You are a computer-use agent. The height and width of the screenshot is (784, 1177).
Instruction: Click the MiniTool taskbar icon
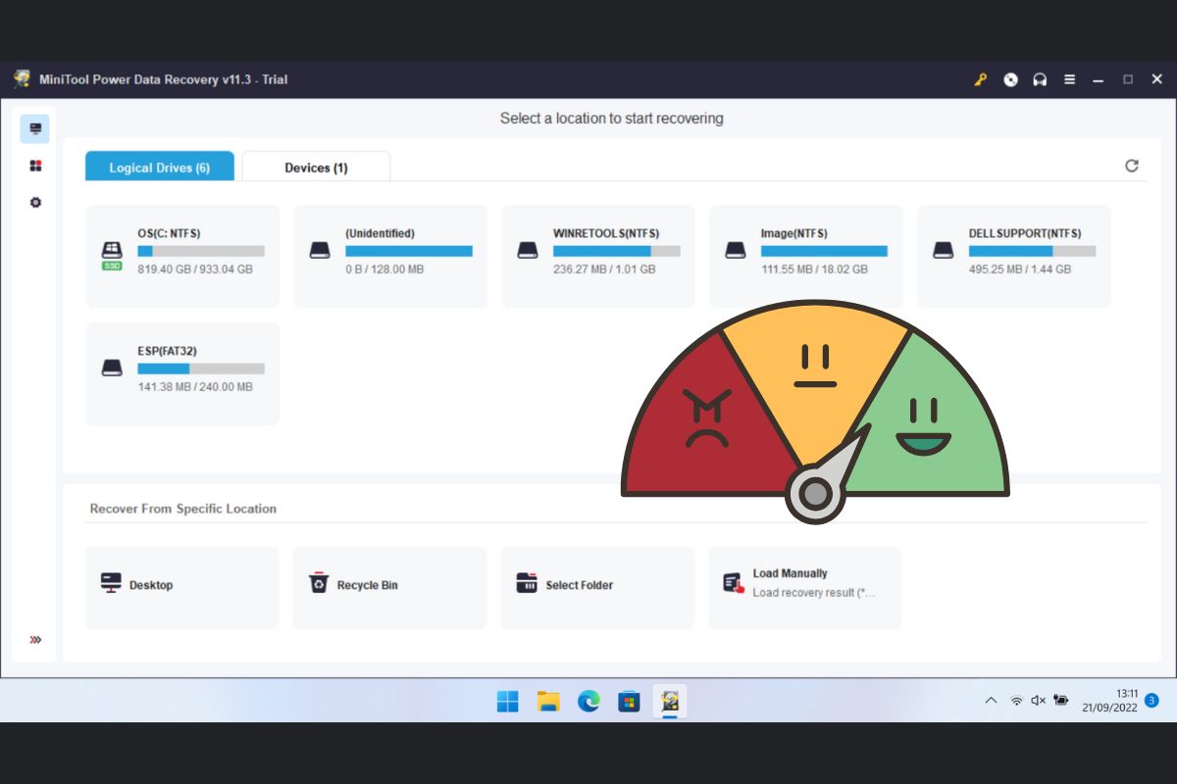670,701
